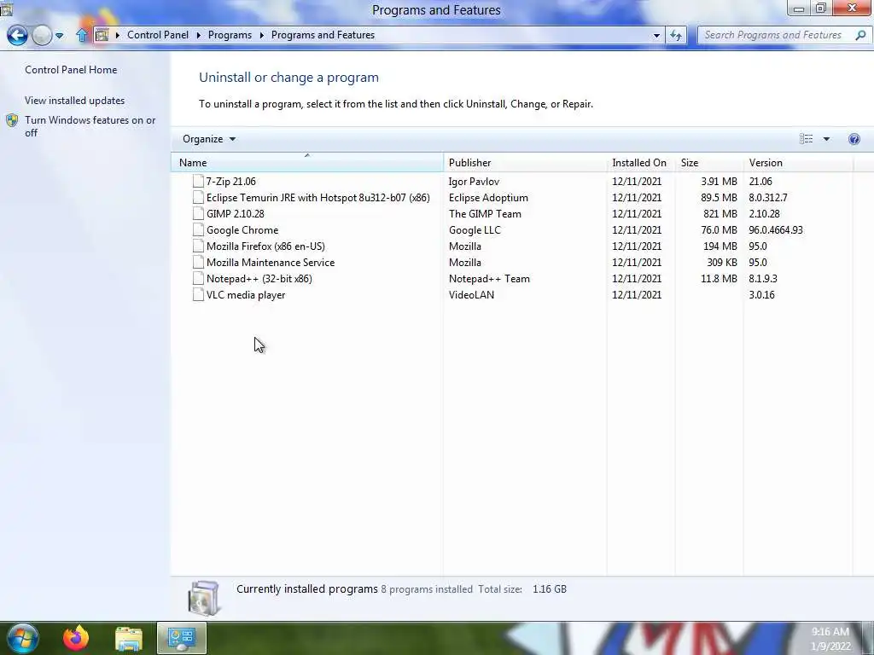Click the 821 MB size value
Screen dimensions: 874x655
click(720, 213)
